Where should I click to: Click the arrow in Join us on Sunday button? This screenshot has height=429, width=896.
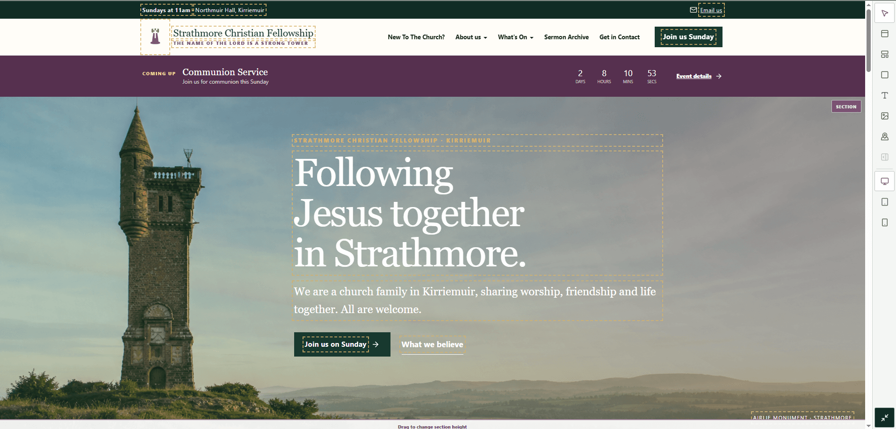(x=376, y=344)
